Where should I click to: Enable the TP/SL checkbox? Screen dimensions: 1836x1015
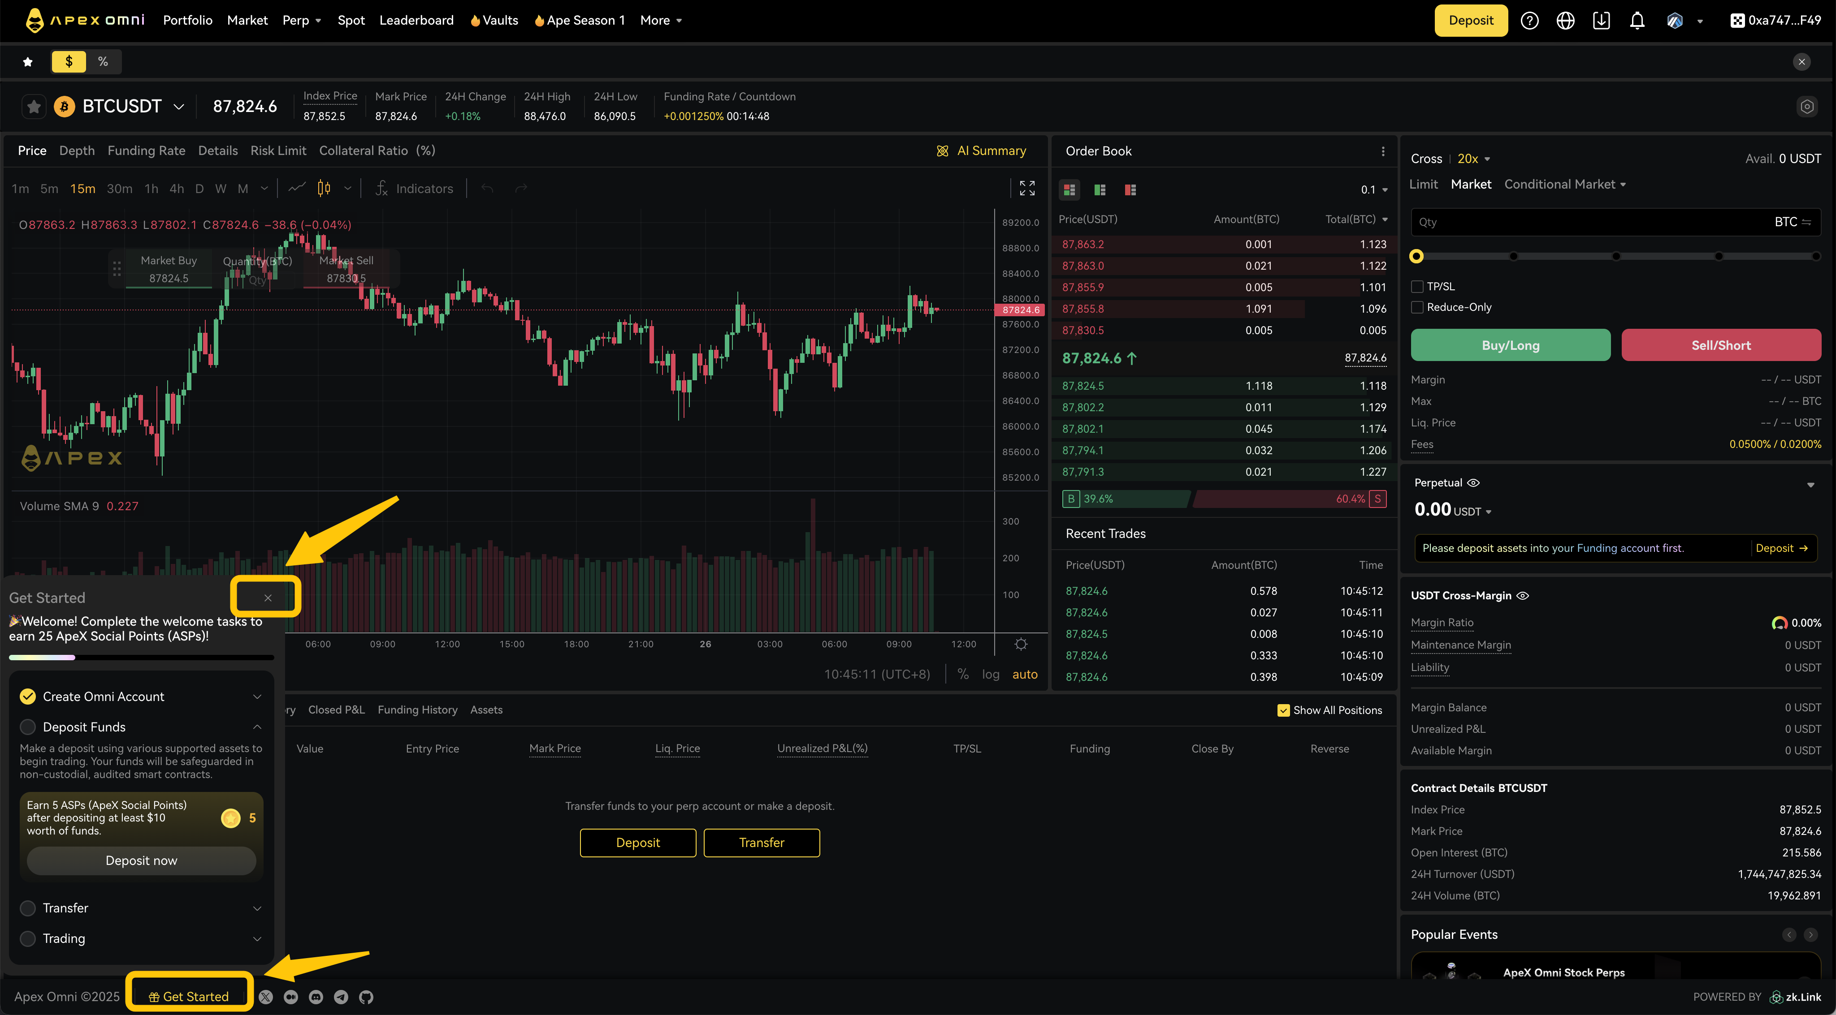coord(1417,286)
